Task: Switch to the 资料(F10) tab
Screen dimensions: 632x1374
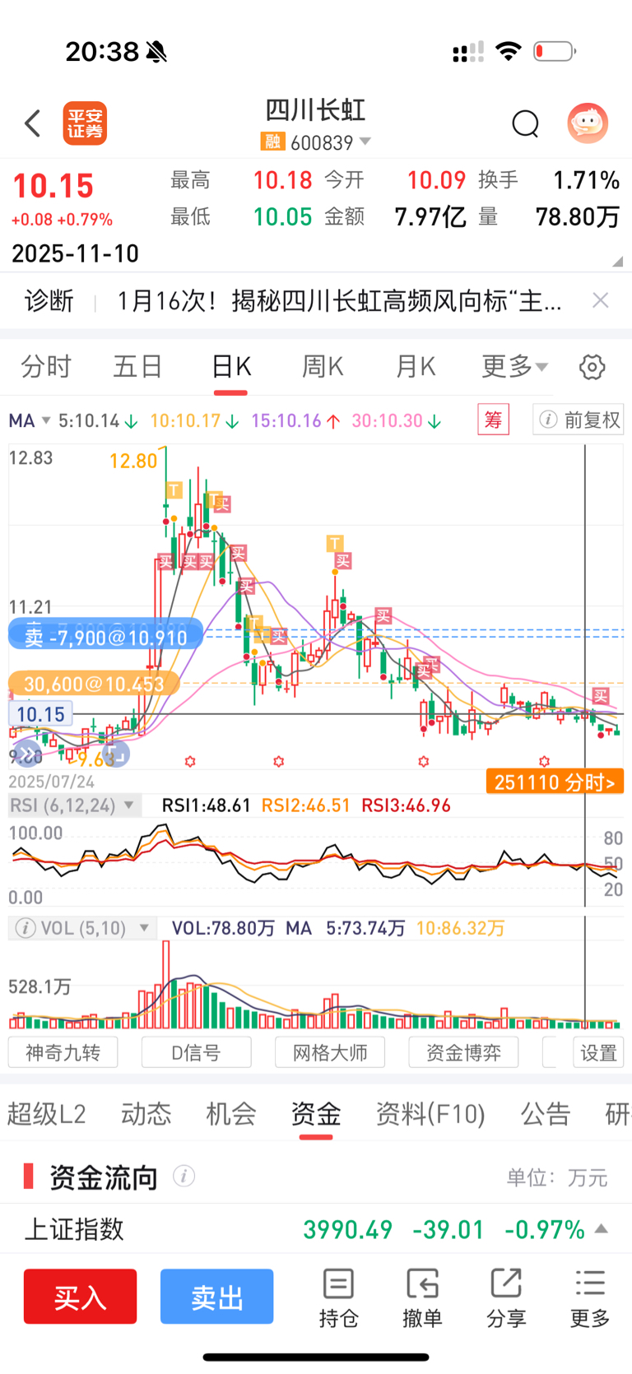Action: (430, 1114)
